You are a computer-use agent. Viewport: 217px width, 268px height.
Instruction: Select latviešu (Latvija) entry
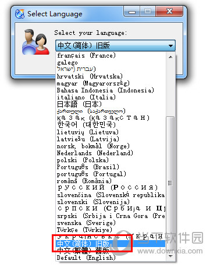(111, 139)
